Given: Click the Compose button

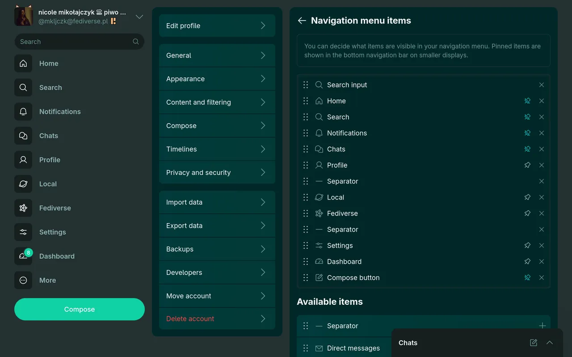Looking at the screenshot, I should point(79,309).
